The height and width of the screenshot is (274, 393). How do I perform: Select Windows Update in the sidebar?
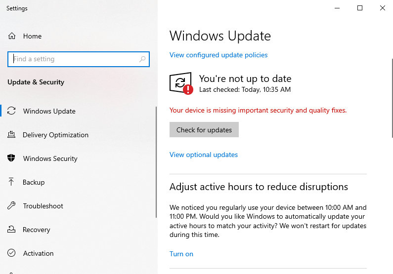[x=78, y=111]
